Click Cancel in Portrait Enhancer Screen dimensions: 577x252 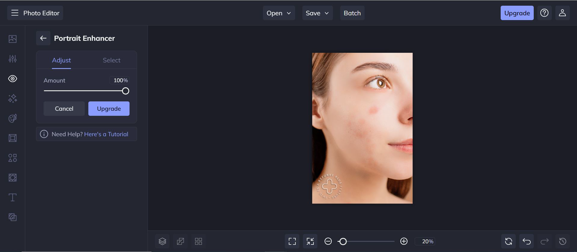click(64, 108)
